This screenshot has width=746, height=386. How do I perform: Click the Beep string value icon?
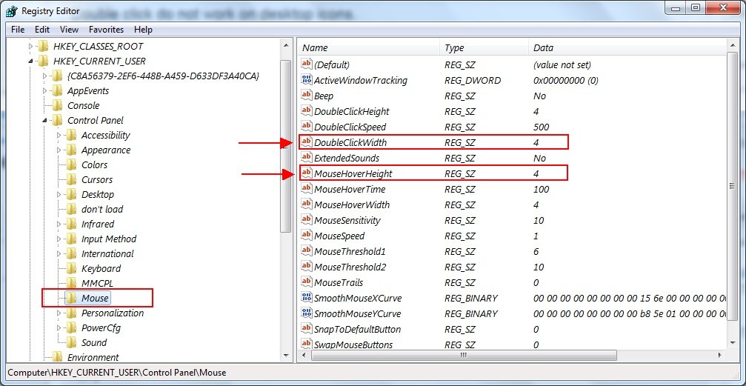(307, 96)
